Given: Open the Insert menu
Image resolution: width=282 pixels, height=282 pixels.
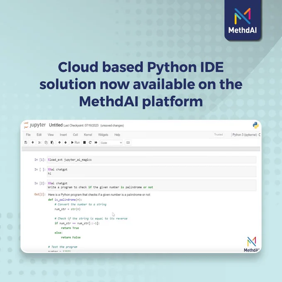Looking at the screenshot, I should (x=63, y=135).
